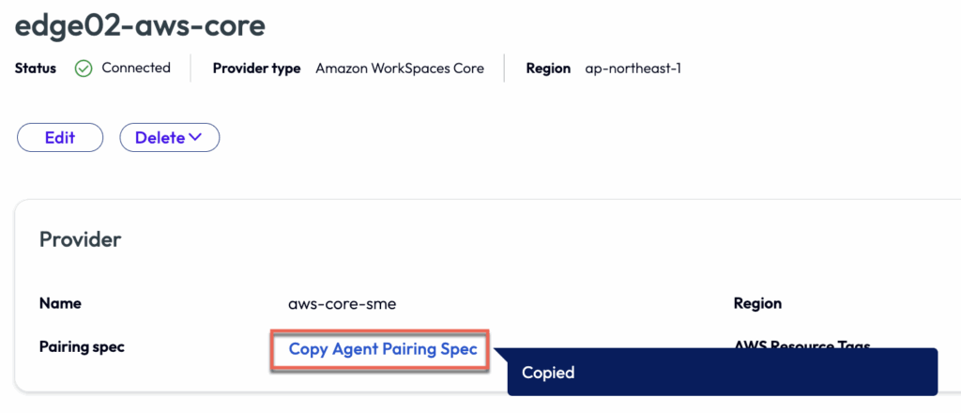Viewport: 961px width, 413px height.
Task: Click the Region label beside ap-northeast-1
Action: click(548, 69)
